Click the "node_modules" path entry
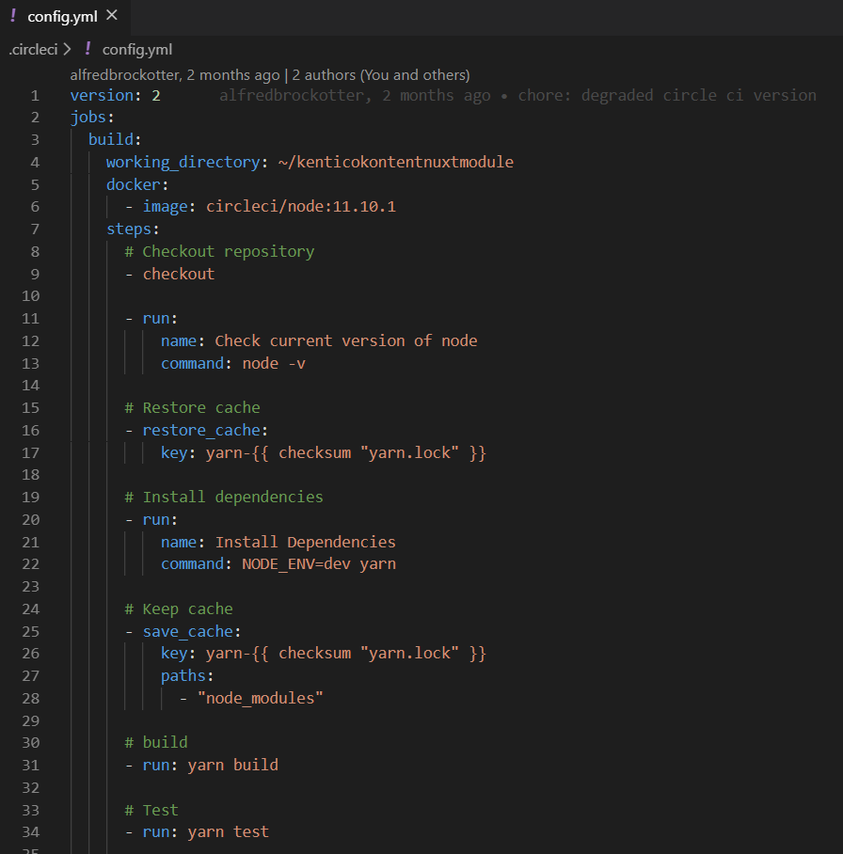Viewport: 843px width, 854px height. click(x=260, y=698)
